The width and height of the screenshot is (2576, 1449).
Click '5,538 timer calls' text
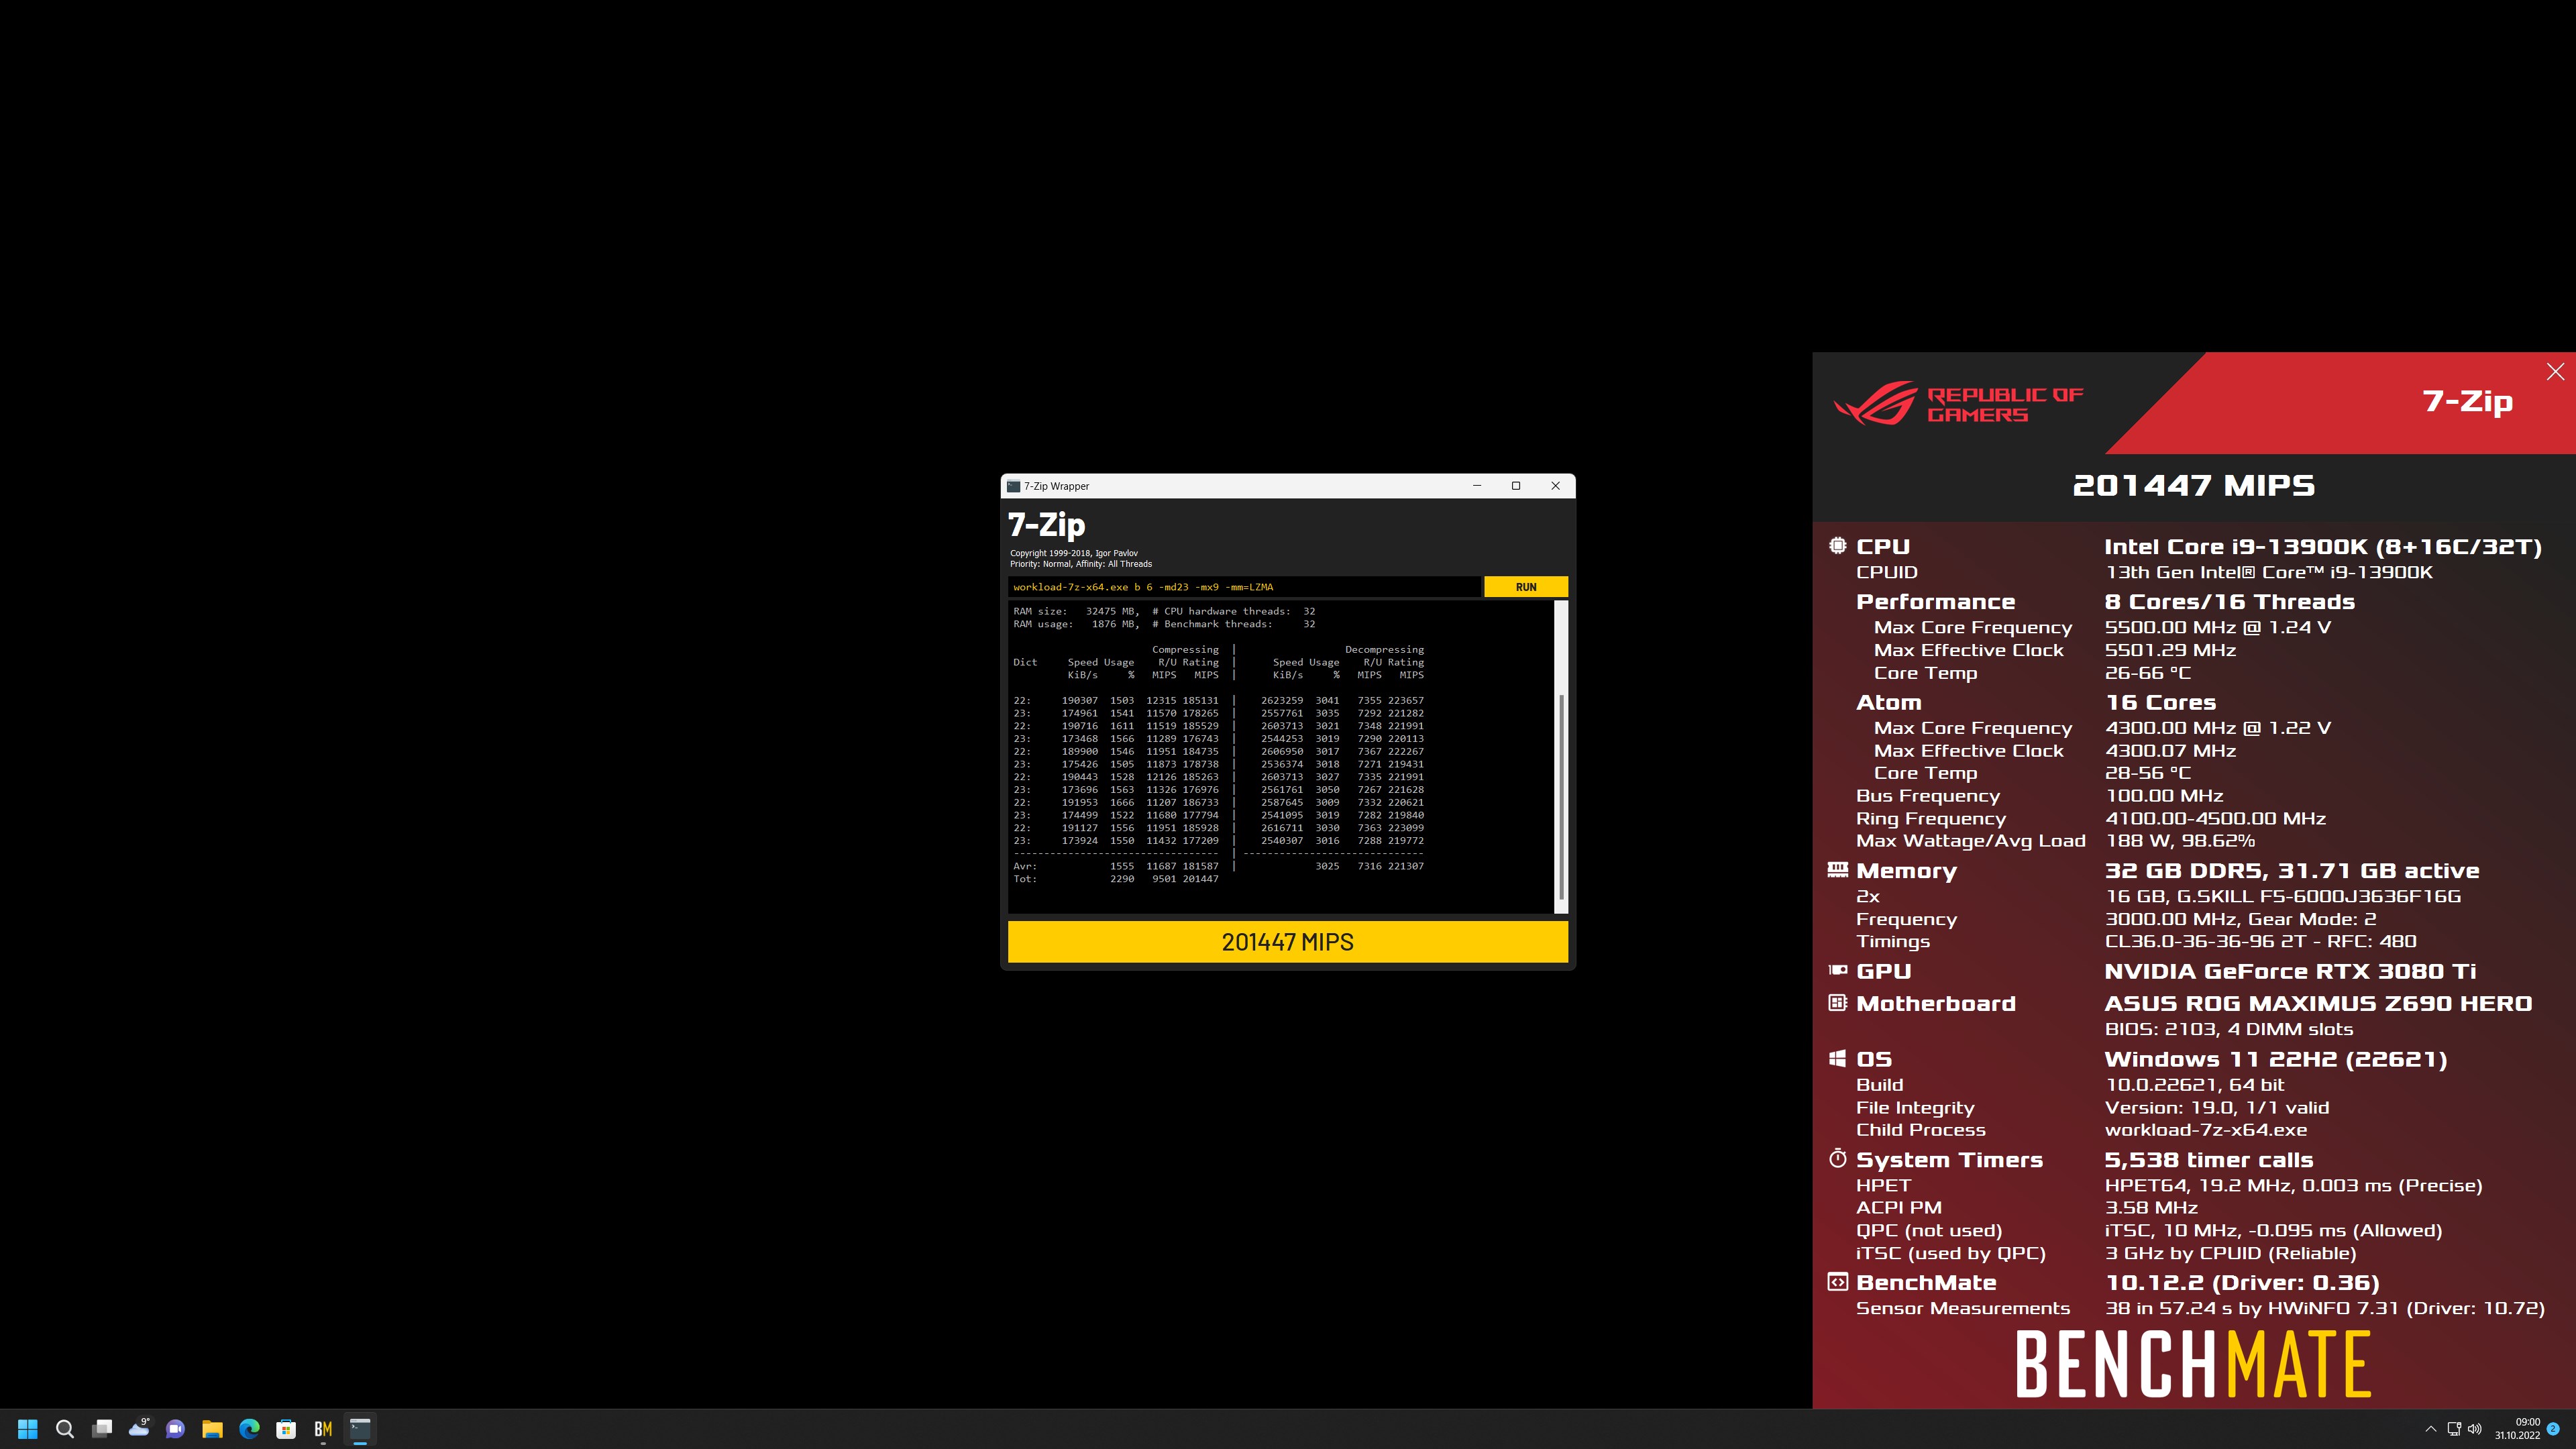click(x=2208, y=1160)
